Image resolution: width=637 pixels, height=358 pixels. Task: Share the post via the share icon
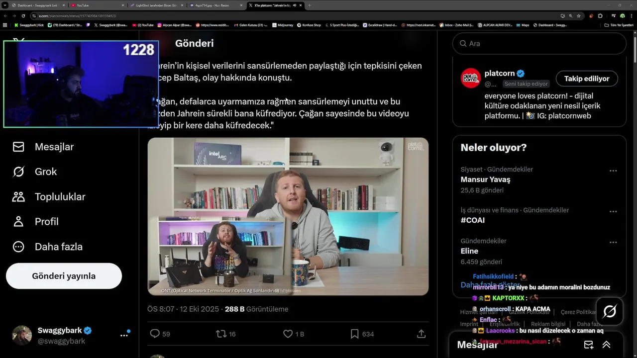click(x=421, y=334)
